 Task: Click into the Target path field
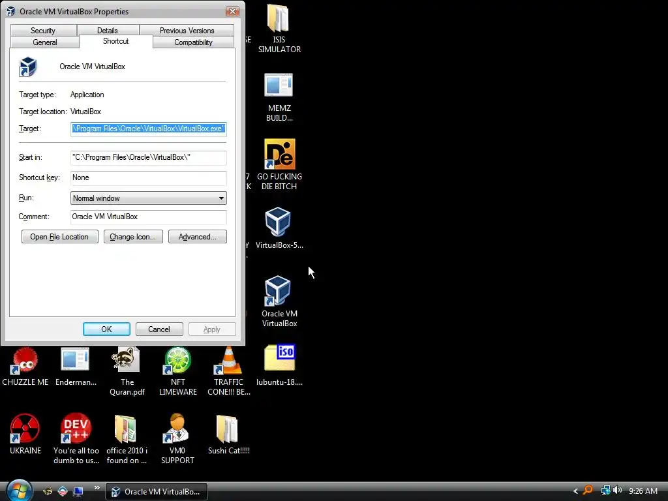(148, 129)
